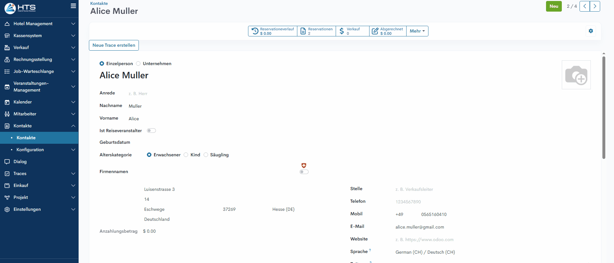Open the settings gear icon on form
614x263 pixels.
[590, 31]
